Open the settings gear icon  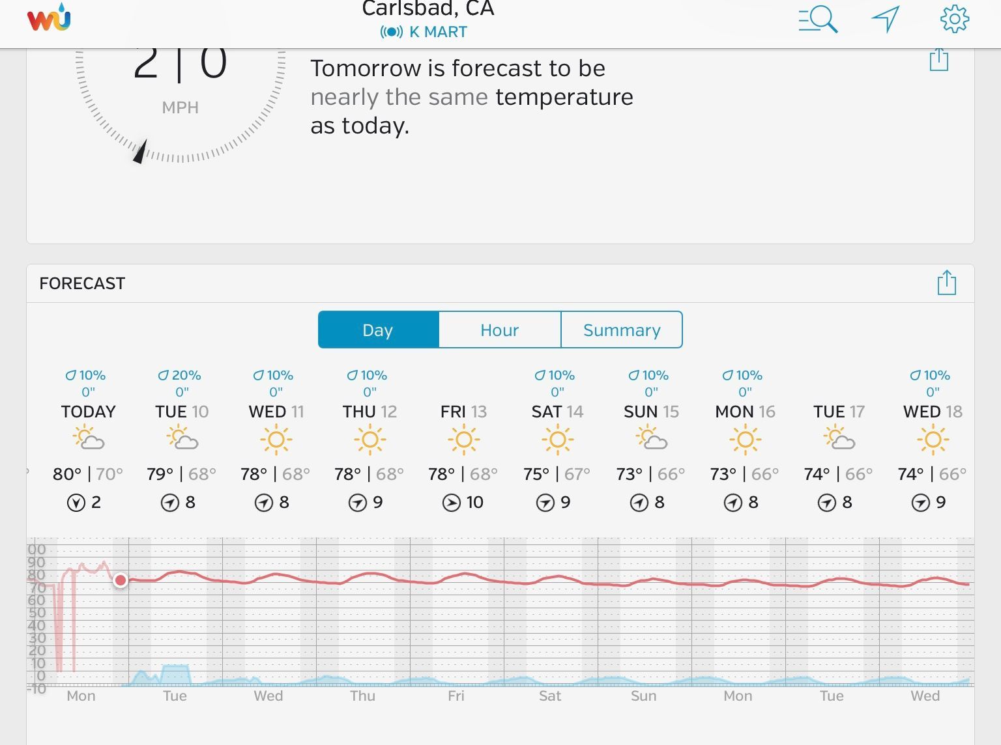point(955,18)
